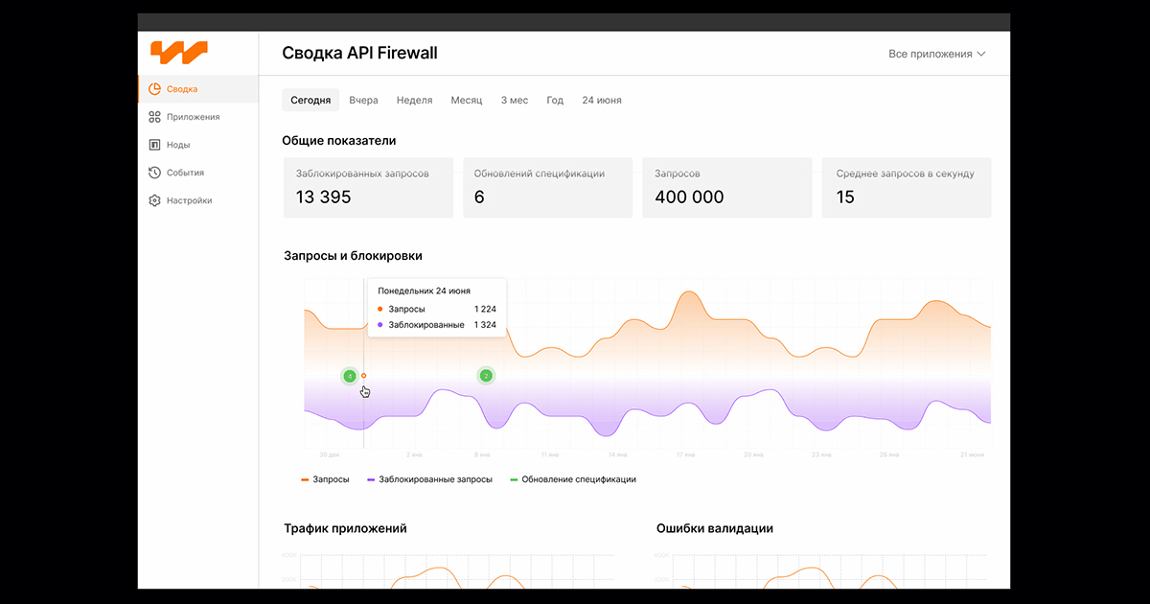Click chevron next to Все приложения
This screenshot has height=604, width=1150.
tap(981, 54)
